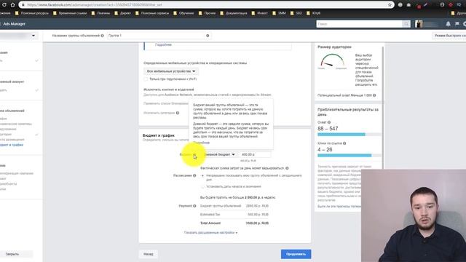Click the ad set name field Группа 1
This screenshot has height=262, width=466.
[x=159, y=36]
